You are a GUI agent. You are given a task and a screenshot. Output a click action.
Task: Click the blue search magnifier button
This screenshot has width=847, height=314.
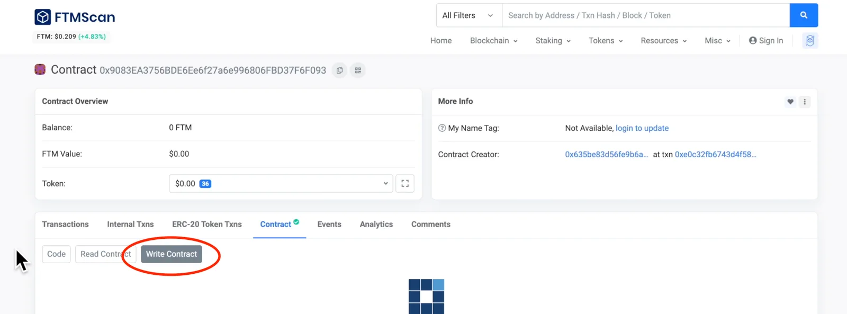804,15
